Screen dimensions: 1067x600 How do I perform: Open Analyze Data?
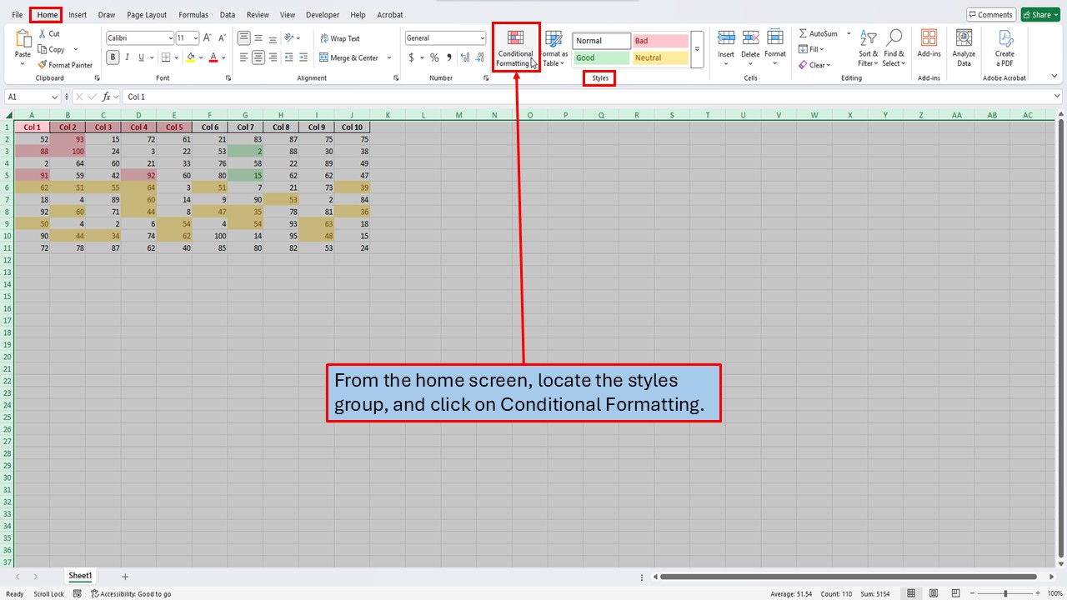point(964,48)
